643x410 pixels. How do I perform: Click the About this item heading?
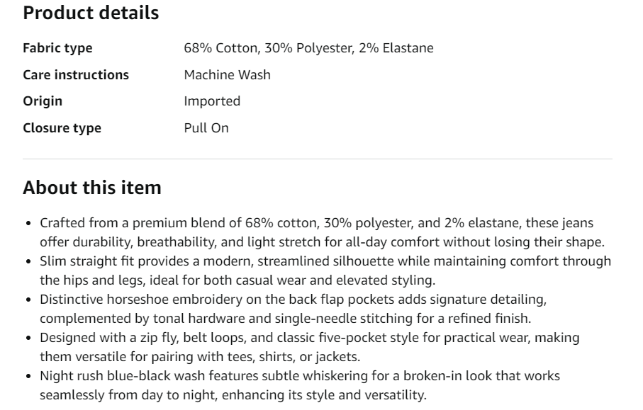(x=92, y=188)
